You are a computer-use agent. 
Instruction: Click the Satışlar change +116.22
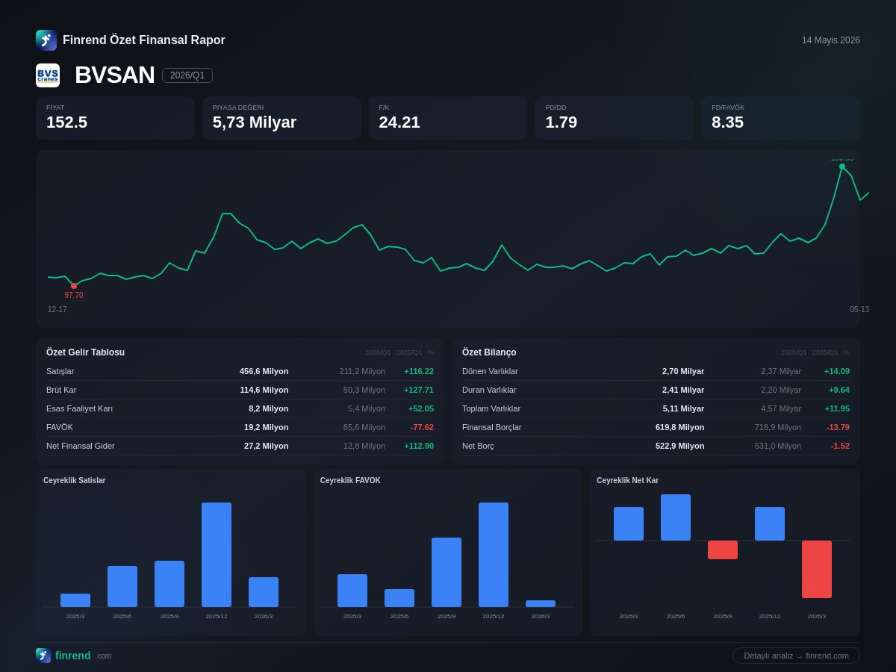pos(419,371)
